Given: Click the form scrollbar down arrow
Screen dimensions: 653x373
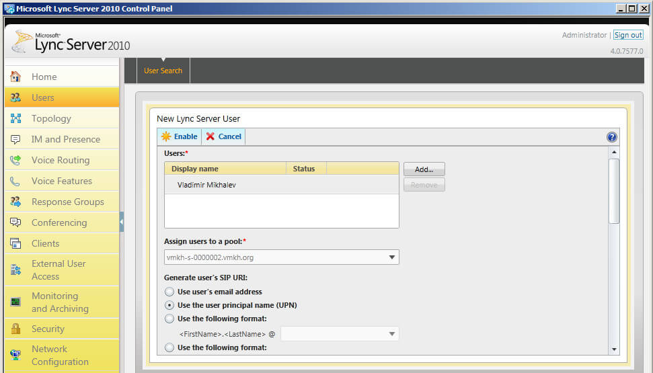Looking at the screenshot, I should coord(614,349).
